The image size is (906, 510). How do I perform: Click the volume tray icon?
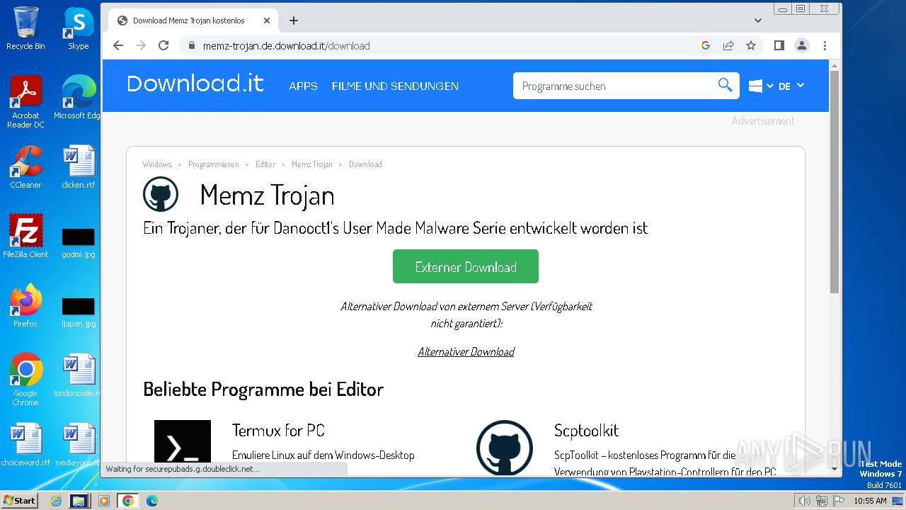point(805,501)
